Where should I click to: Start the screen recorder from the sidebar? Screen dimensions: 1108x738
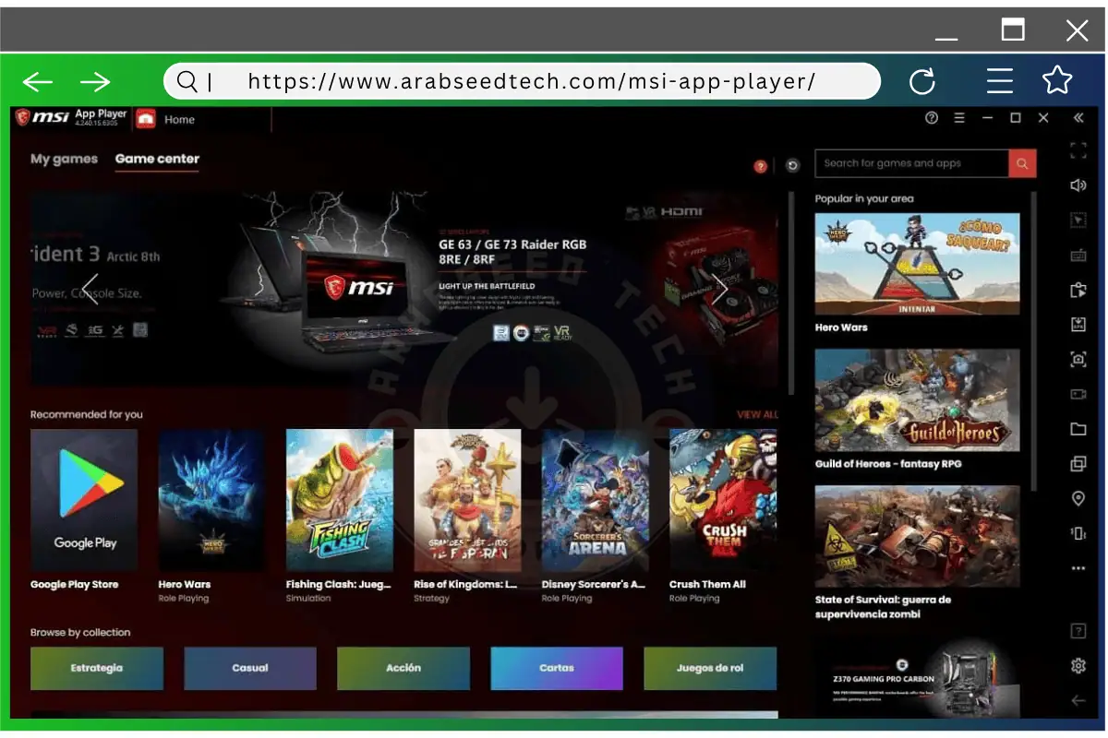(1078, 394)
